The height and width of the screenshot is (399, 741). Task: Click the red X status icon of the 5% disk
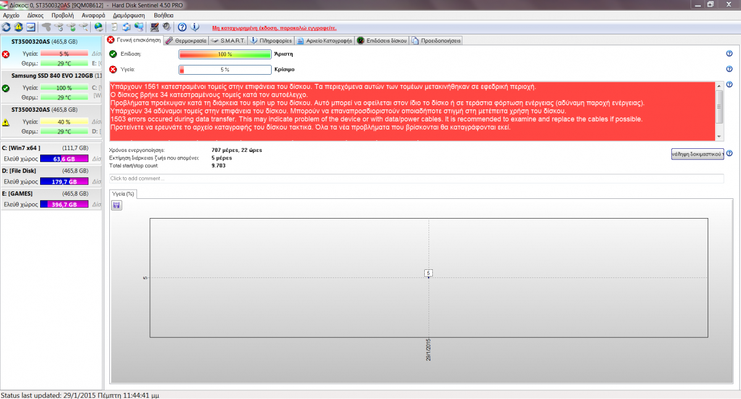click(6, 54)
